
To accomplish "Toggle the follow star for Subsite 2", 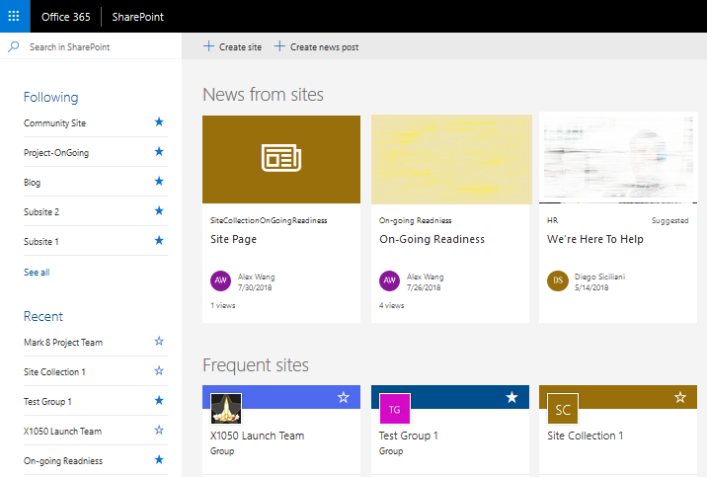I will point(159,211).
